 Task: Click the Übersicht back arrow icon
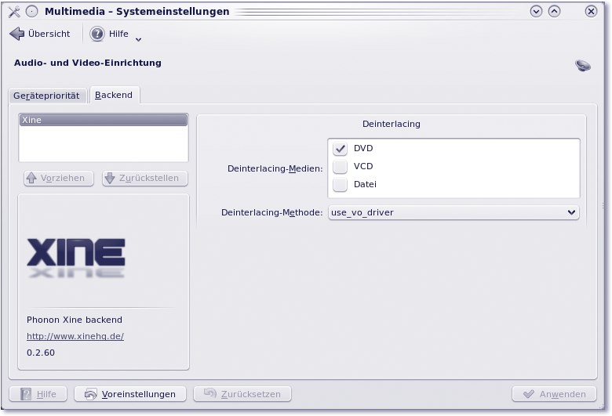(x=16, y=34)
